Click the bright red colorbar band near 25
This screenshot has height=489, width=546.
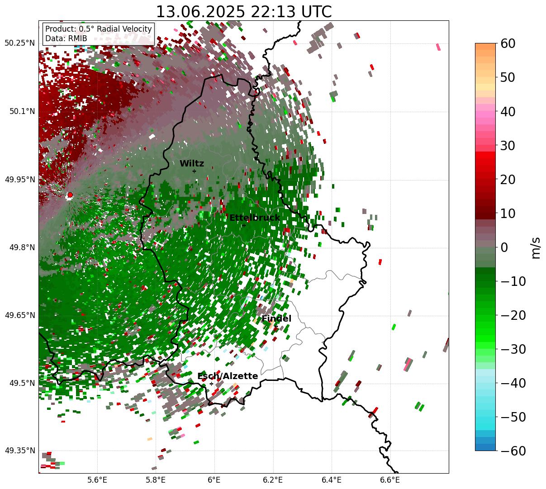[x=485, y=162]
